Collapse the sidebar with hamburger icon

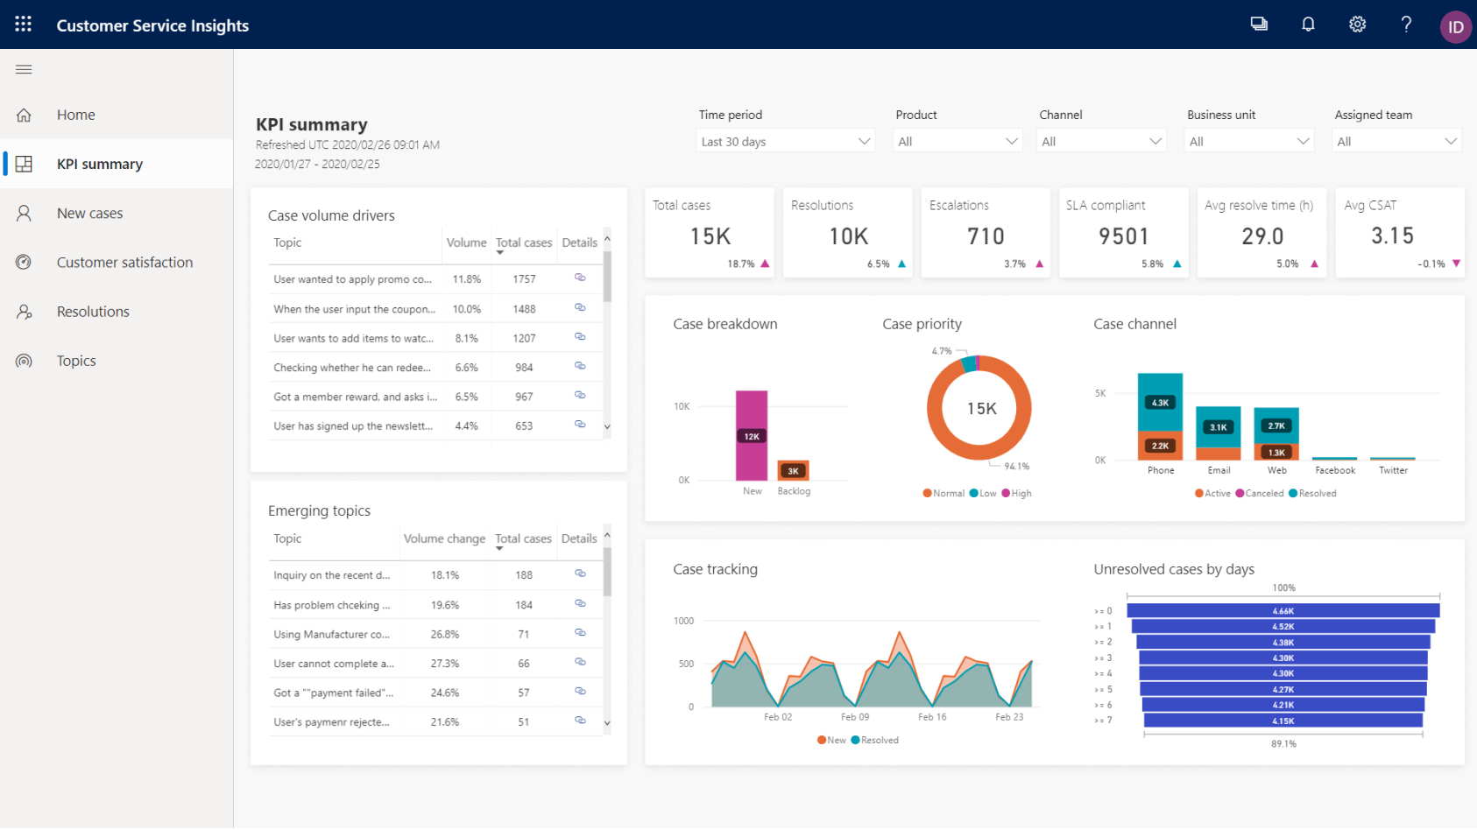pyautogui.click(x=24, y=69)
